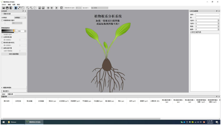Click the region height spin field
The image size is (221, 125).
207,29
